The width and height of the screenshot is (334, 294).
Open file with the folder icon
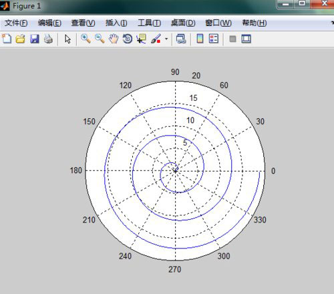point(20,39)
